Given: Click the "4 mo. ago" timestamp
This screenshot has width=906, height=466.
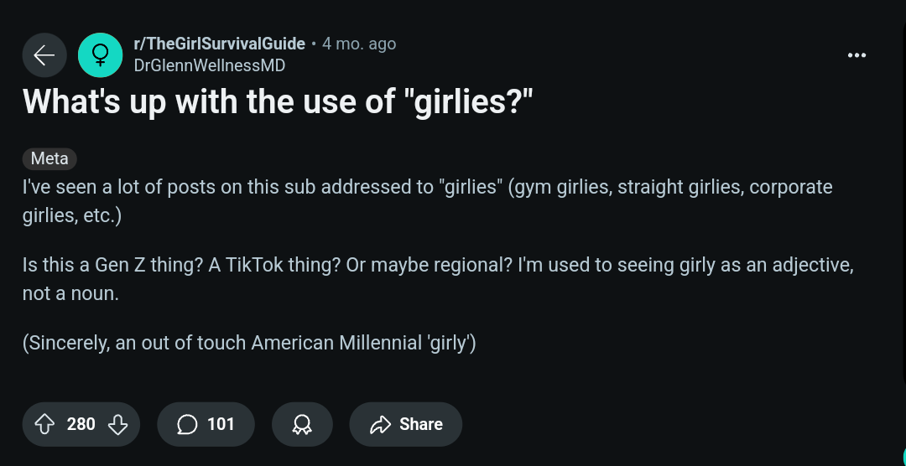Looking at the screenshot, I should point(359,44).
